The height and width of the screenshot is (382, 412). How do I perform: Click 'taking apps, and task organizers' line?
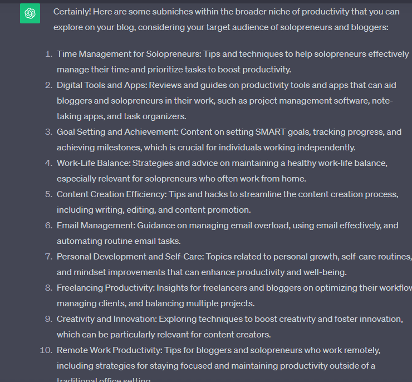click(121, 116)
